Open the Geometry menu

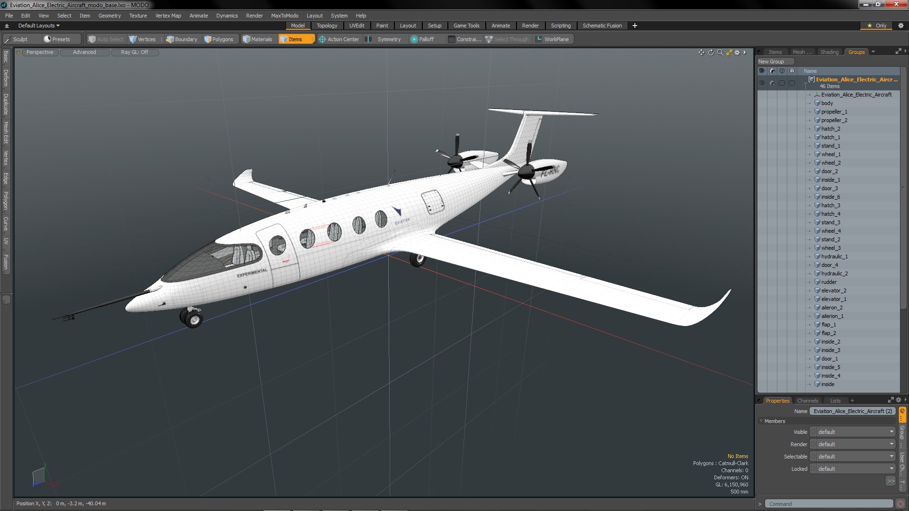[109, 16]
